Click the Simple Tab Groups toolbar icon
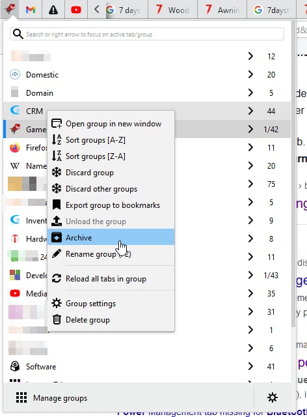Screen dimensions: 307x417 [10, 9]
